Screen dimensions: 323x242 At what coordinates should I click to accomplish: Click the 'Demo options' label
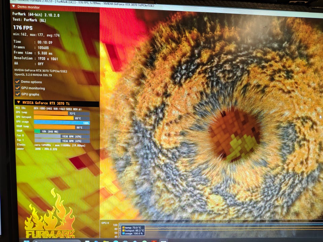[x=31, y=82]
